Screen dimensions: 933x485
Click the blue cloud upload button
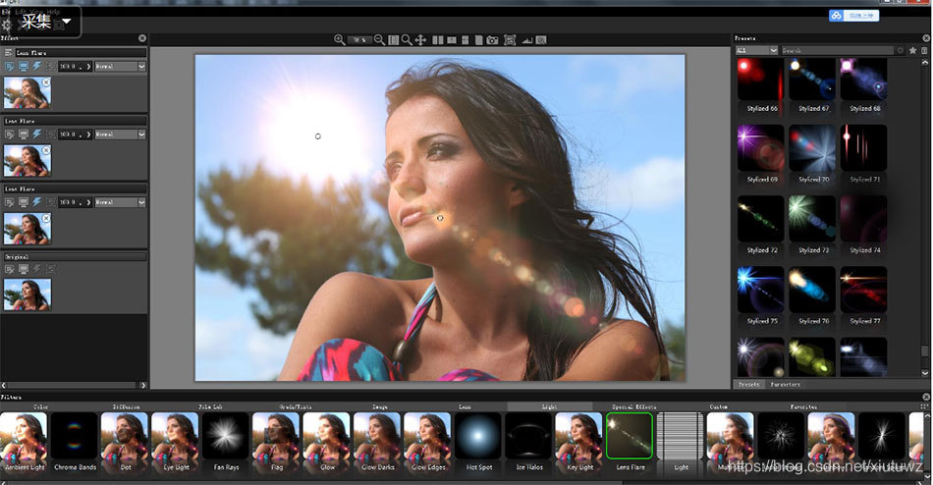coord(853,16)
